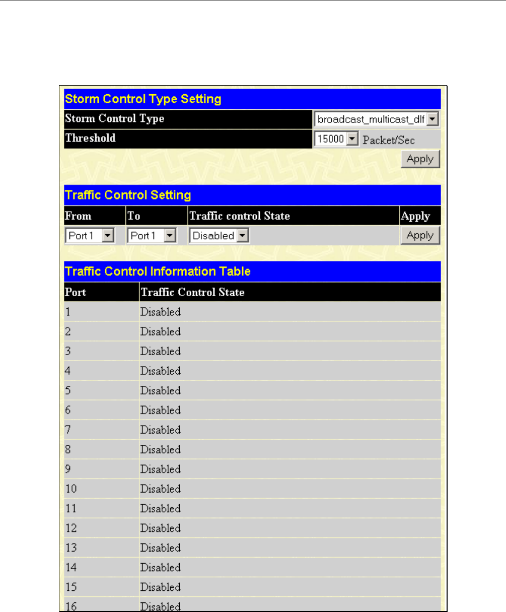Screen dimensions: 506x612
Task: Open the To port dropdown
Action: click(x=153, y=235)
